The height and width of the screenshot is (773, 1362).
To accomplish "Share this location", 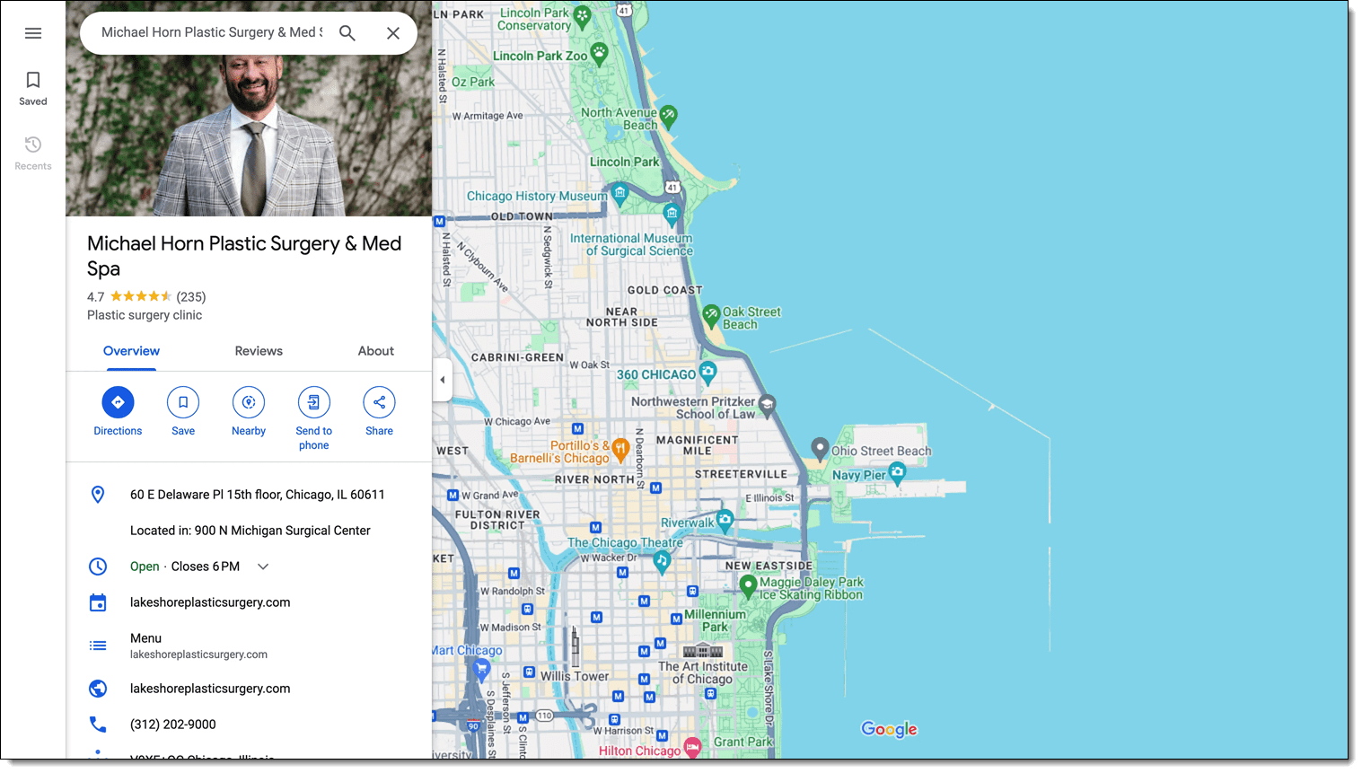I will click(379, 403).
